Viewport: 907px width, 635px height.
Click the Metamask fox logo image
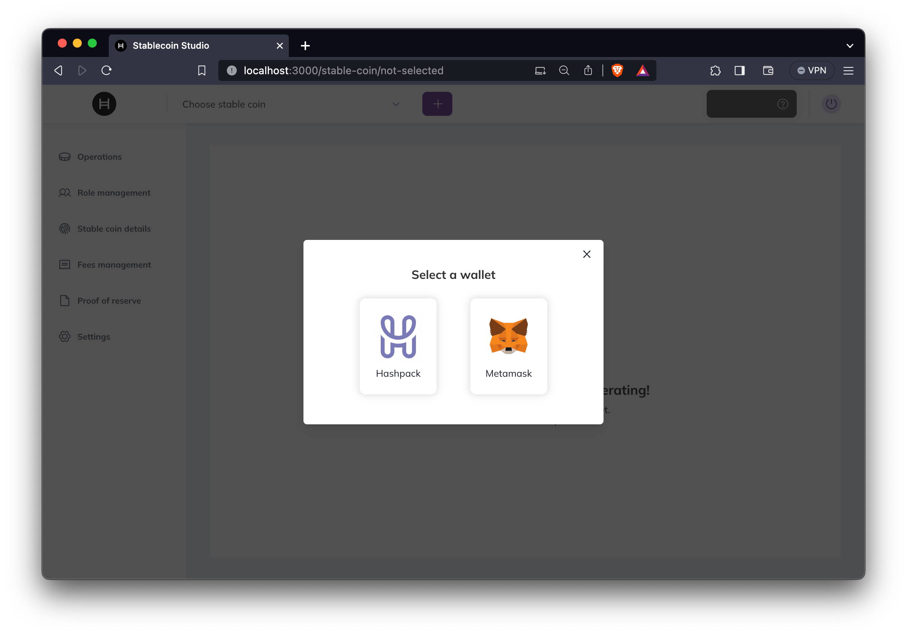(508, 336)
